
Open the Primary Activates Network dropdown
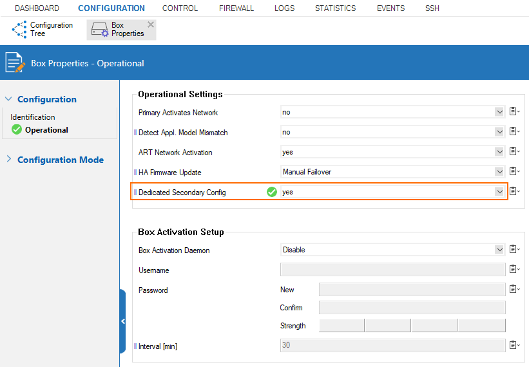pos(499,112)
